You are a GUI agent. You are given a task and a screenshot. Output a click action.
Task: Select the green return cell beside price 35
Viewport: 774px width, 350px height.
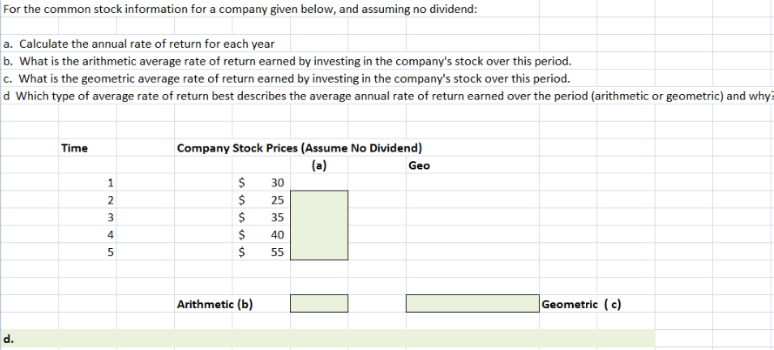319,217
